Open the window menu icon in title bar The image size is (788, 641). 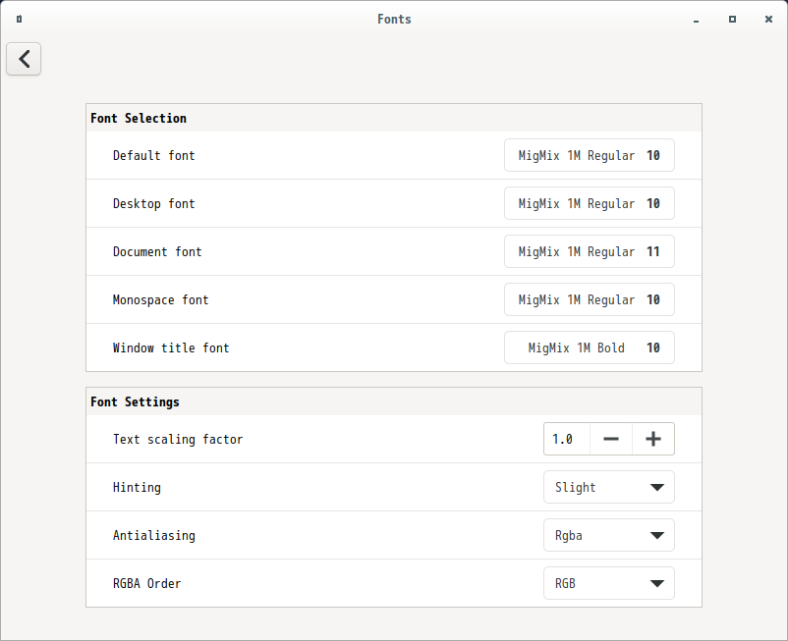point(20,19)
